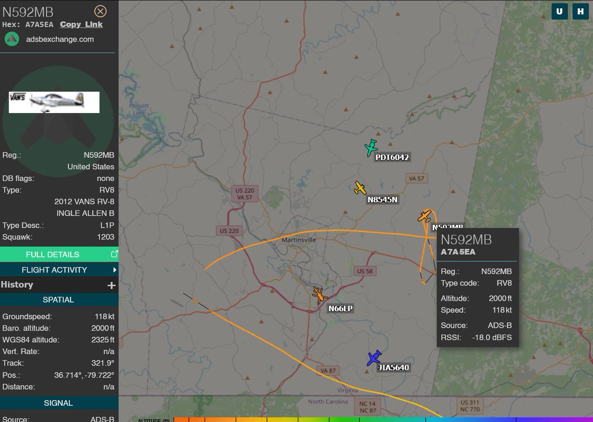Click the groundspeed value 118 kt in sidebar
Image resolution: width=593 pixels, height=422 pixels.
pos(105,317)
